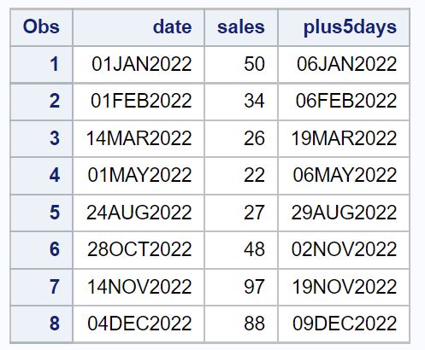Select the 01MAY2022 date cell
425x350 pixels.
tap(139, 176)
